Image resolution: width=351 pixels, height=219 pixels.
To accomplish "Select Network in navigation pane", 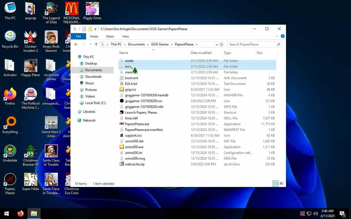I will pyautogui.click(x=89, y=120).
